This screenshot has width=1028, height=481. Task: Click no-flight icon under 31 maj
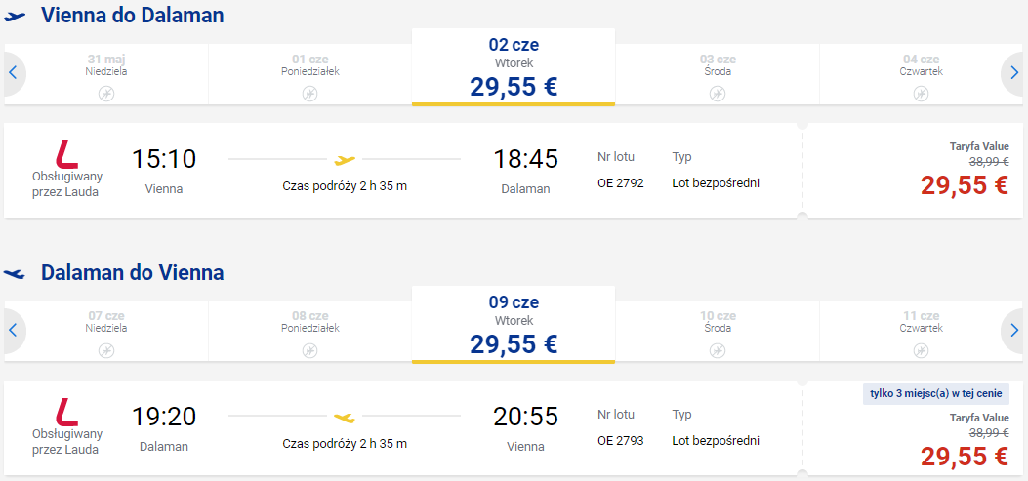coord(106,94)
